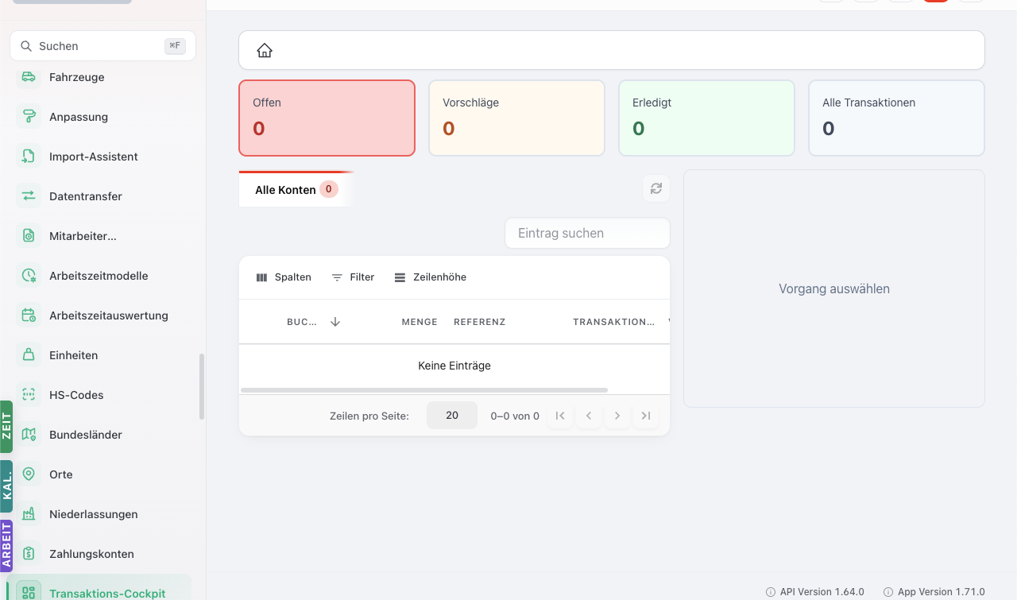Viewport: 1017px width, 600px height.
Task: Open Import-Assistent icon in sidebar
Action: [x=29, y=157]
